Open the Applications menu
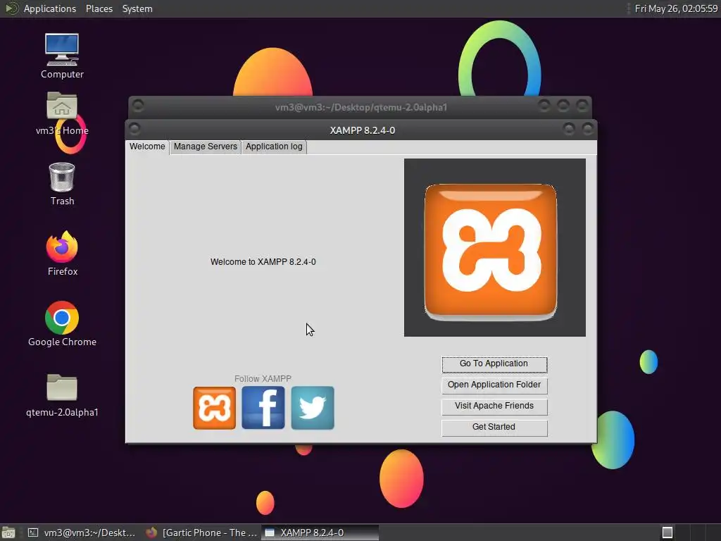Screen dimensions: 721x541 click(x=50, y=8)
